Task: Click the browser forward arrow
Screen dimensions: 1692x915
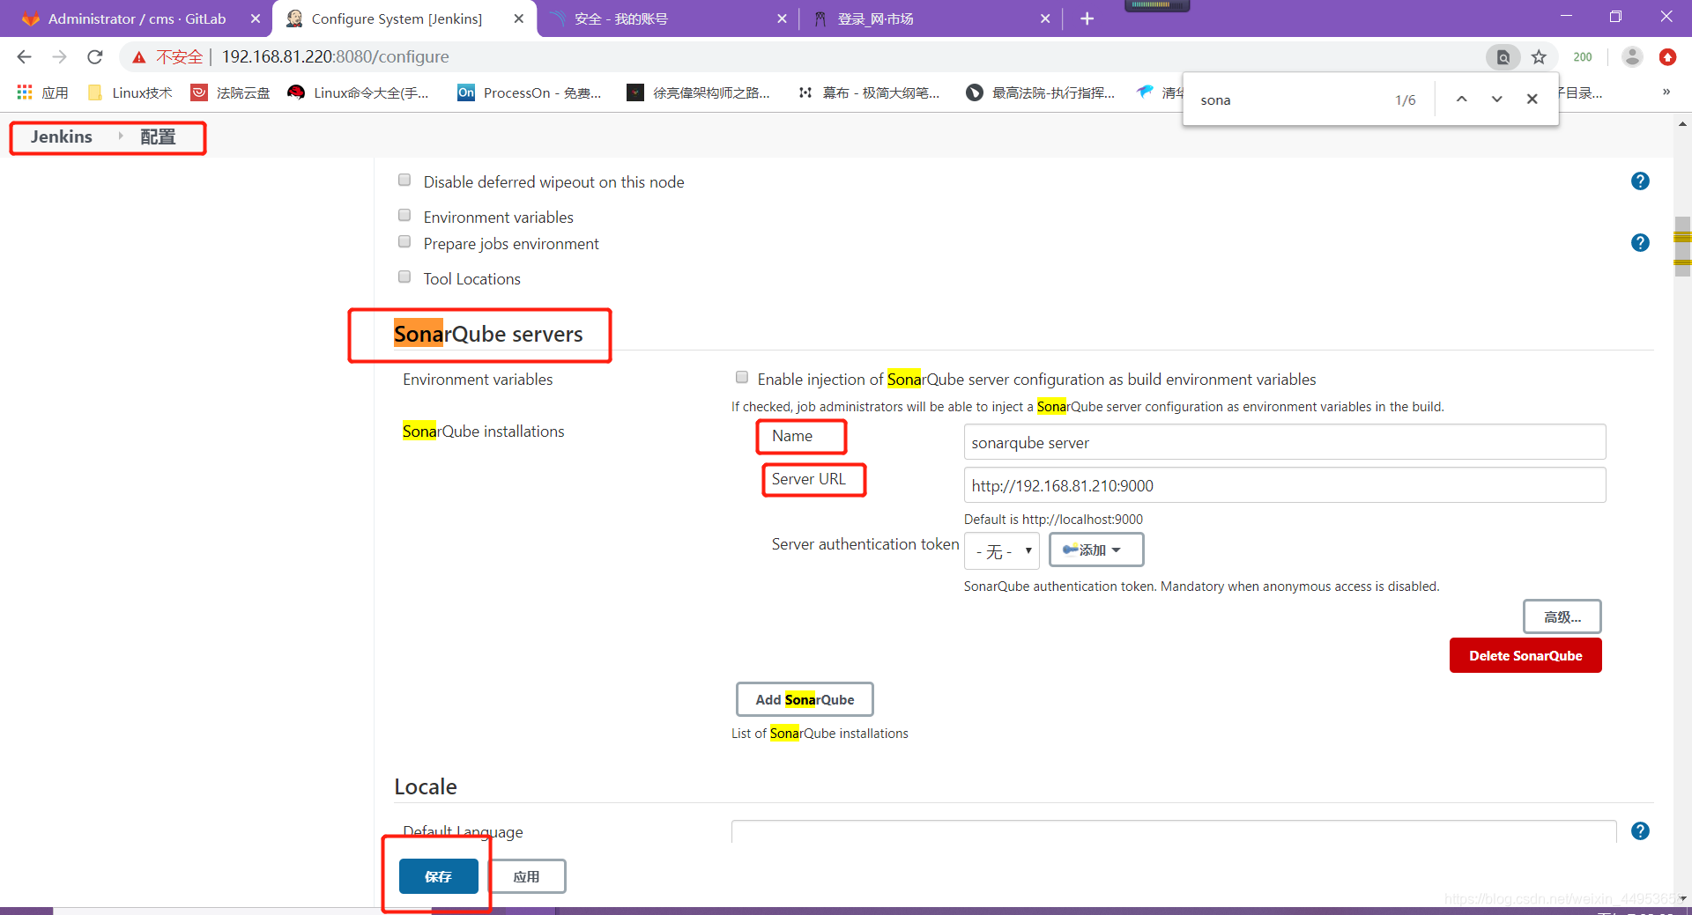Action: point(59,57)
